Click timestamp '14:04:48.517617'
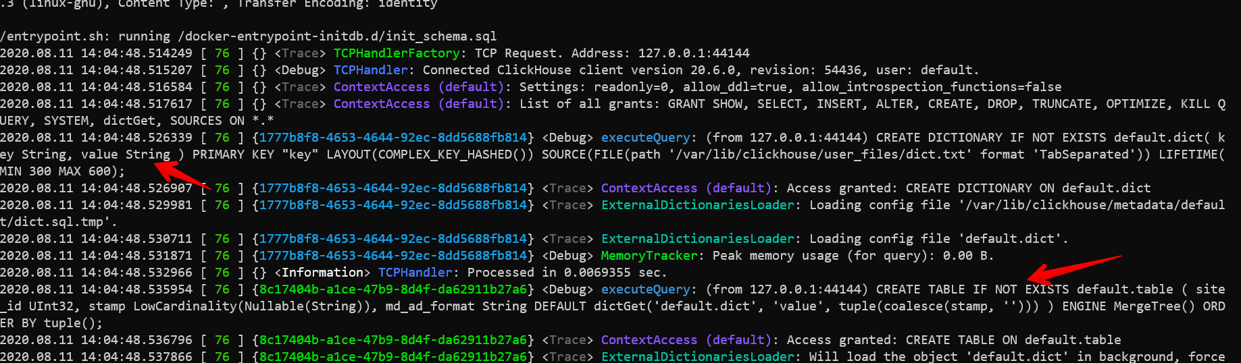 pyautogui.click(x=137, y=104)
